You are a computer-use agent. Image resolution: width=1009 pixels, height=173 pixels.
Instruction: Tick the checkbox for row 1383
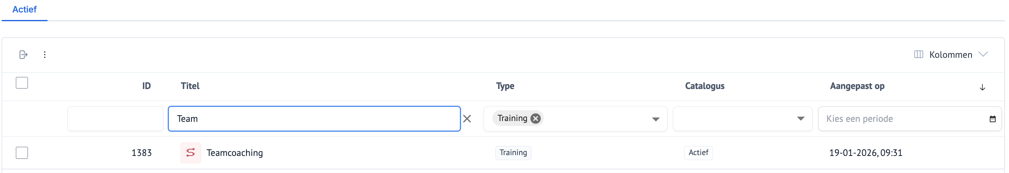pyautogui.click(x=22, y=153)
